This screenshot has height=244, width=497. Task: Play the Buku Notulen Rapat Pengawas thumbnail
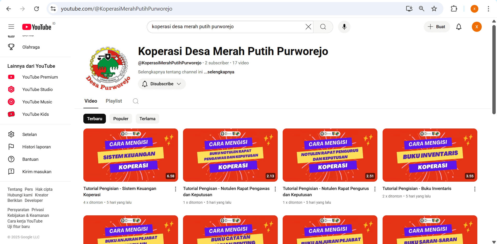pyautogui.click(x=230, y=155)
